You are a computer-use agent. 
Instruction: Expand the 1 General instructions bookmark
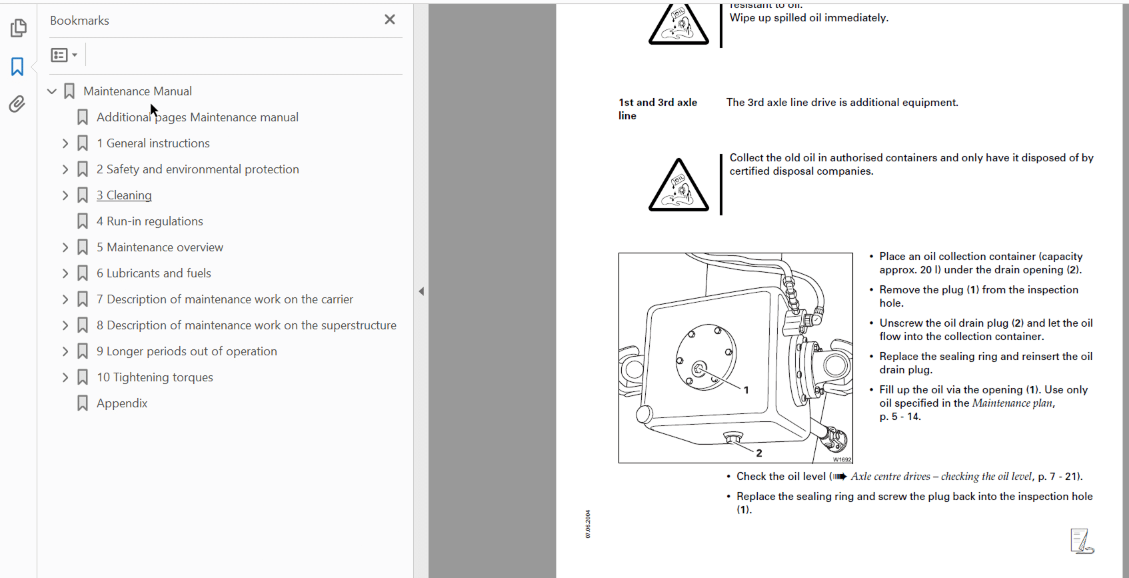[65, 143]
